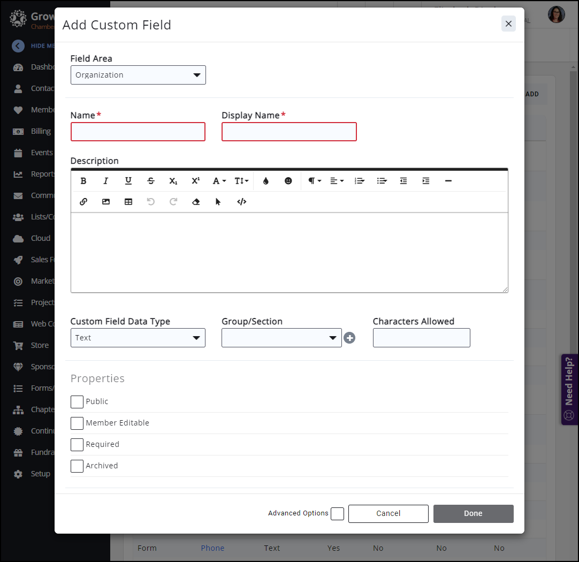This screenshot has width=579, height=562.
Task: Click the select-all cursor icon
Action: click(x=218, y=202)
